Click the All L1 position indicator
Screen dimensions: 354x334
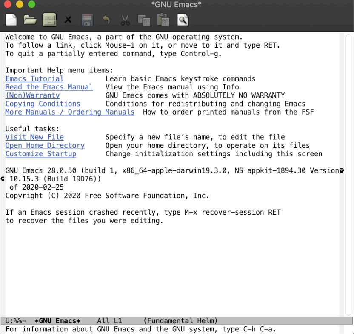[109, 321]
